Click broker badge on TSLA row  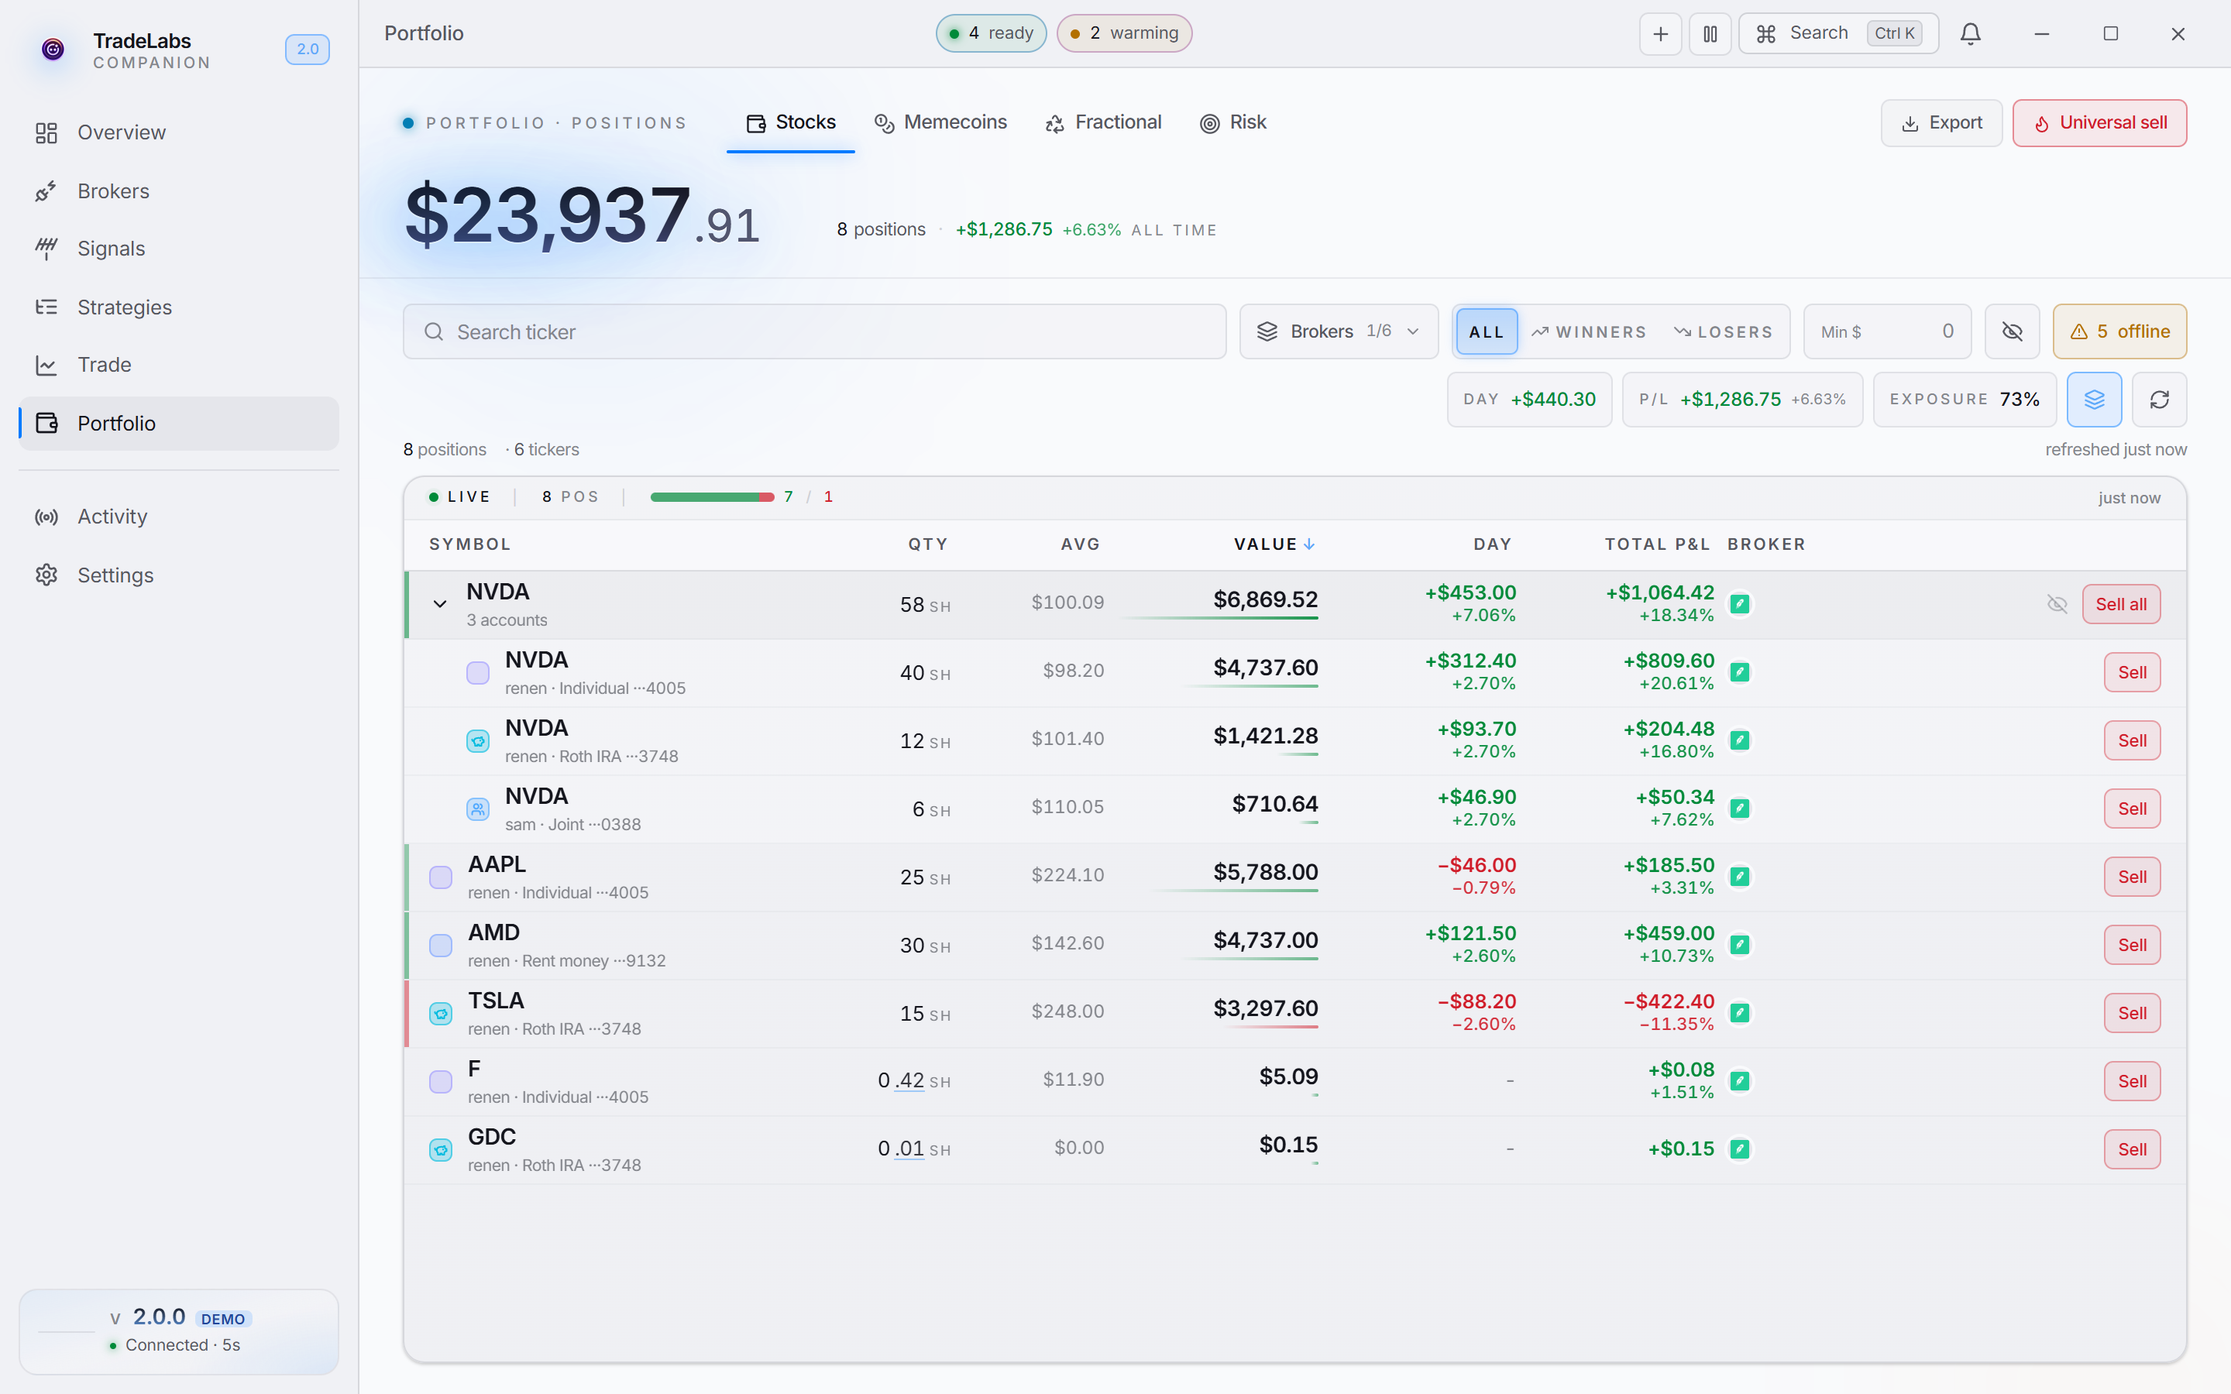click(1740, 1013)
